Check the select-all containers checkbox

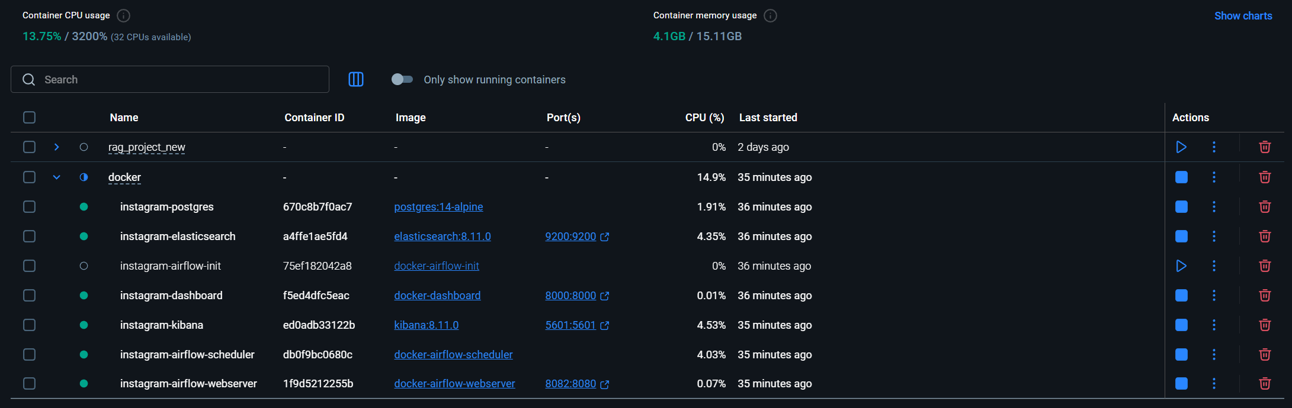29,118
